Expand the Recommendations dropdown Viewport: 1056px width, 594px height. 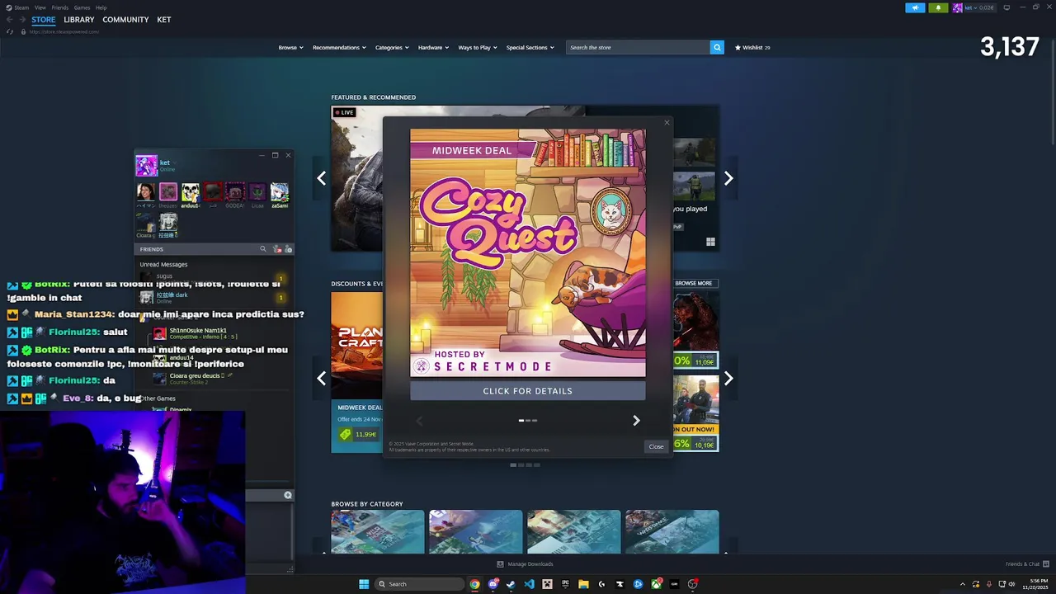coord(339,48)
